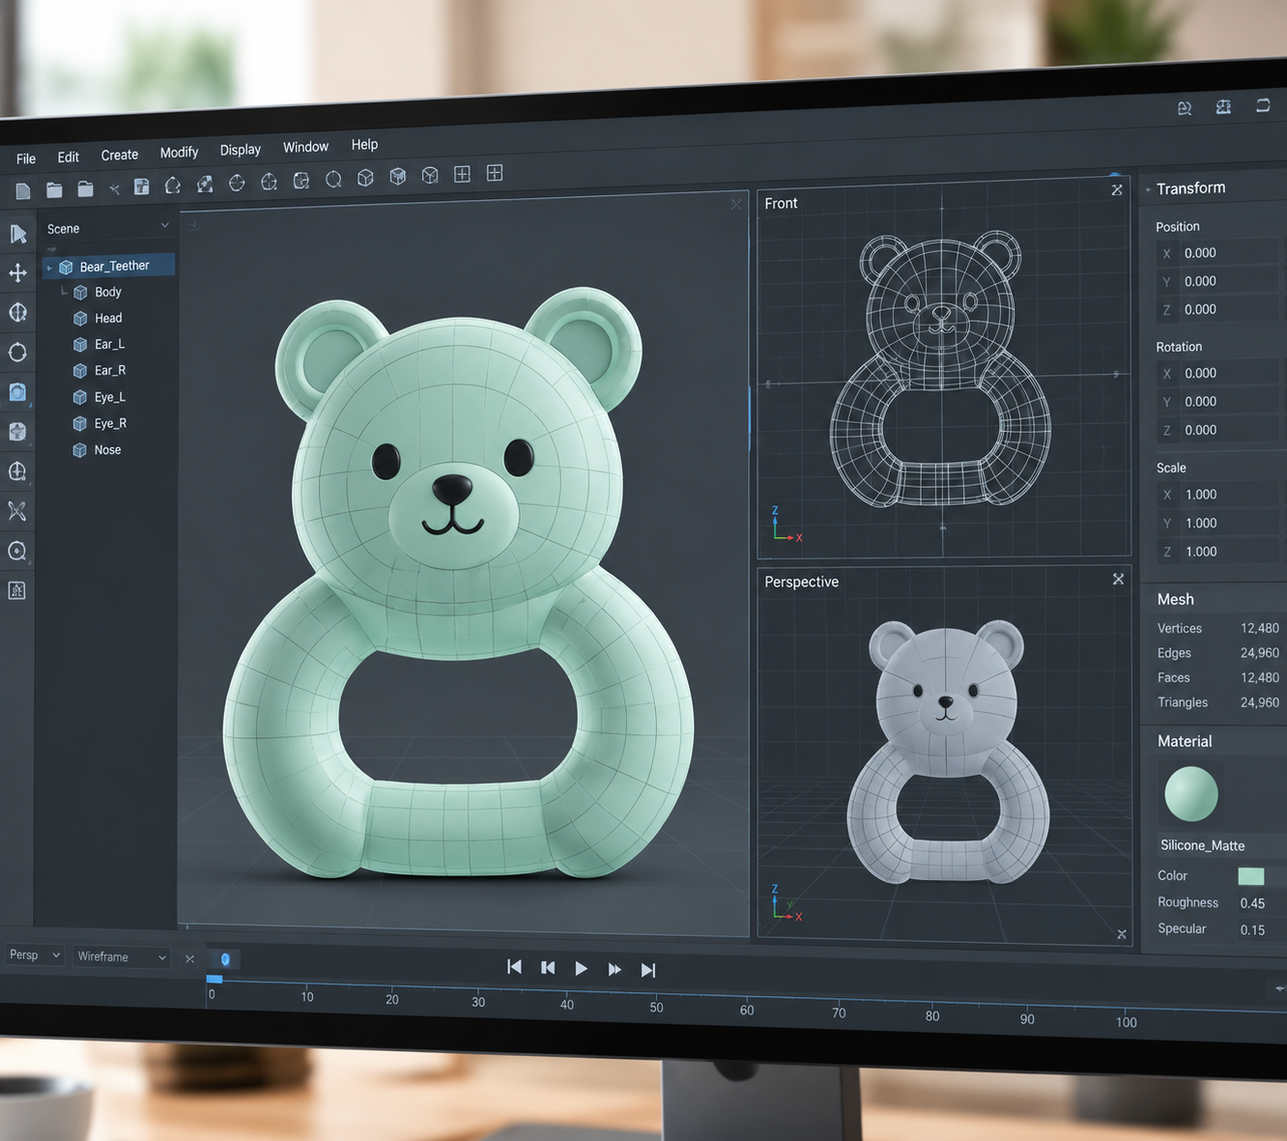Select the Nose object in Scene tree
This screenshot has height=1141, width=1287.
pyautogui.click(x=107, y=450)
